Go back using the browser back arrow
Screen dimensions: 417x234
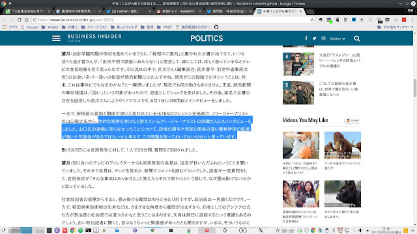(5, 19)
